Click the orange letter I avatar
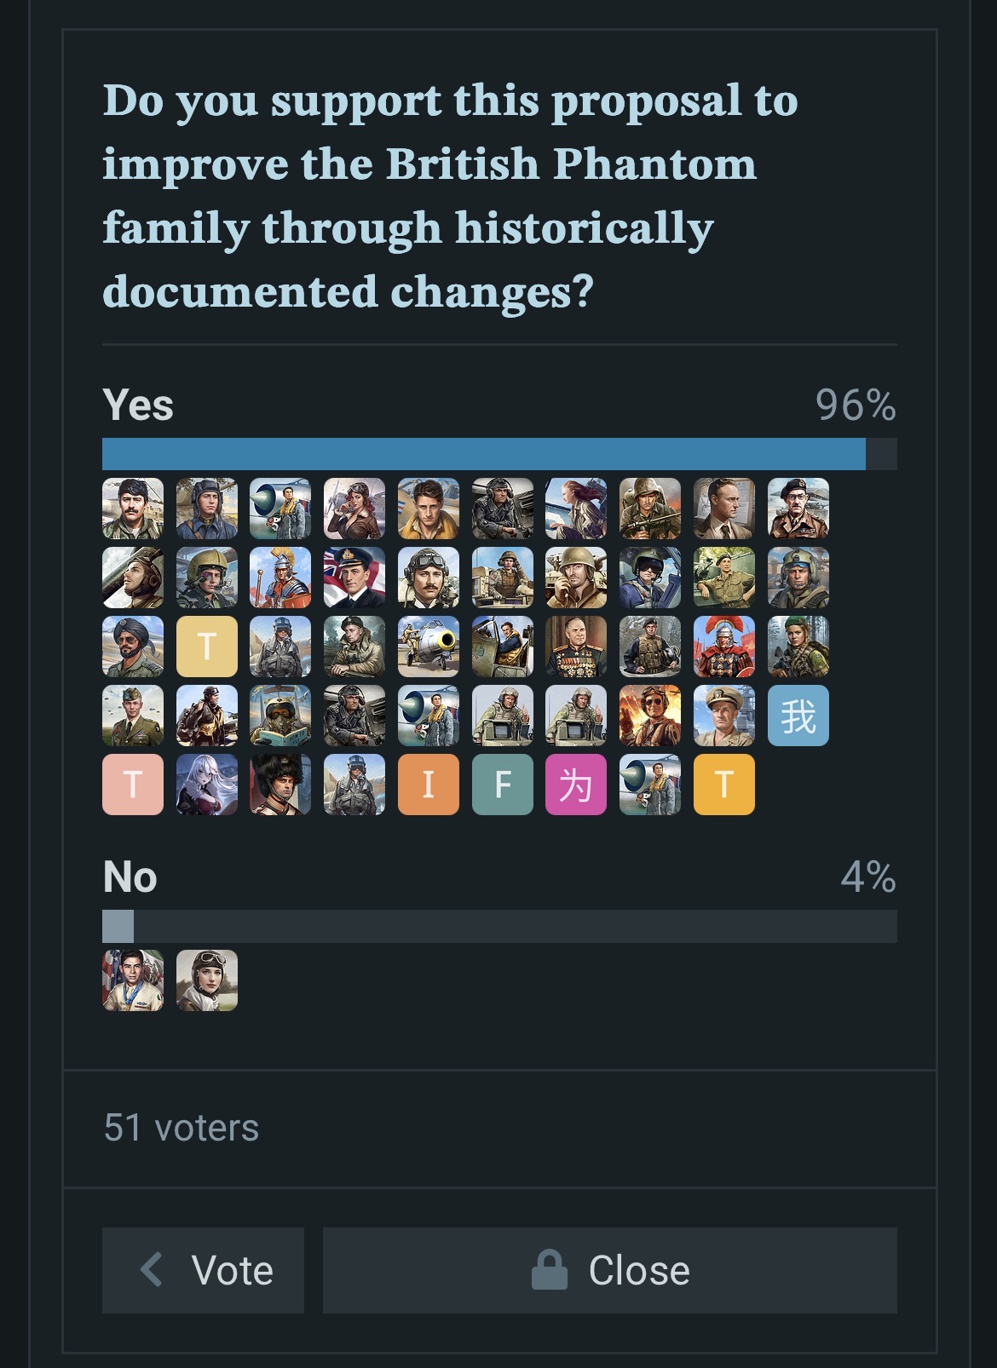This screenshot has height=1368, width=997. (x=429, y=785)
